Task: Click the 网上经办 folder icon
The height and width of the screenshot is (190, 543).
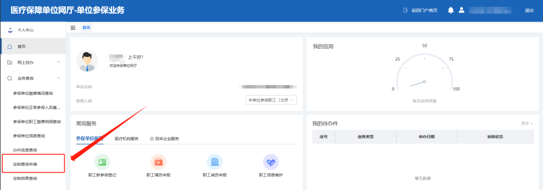Action: point(10,63)
